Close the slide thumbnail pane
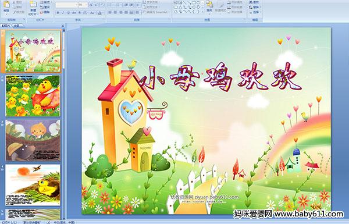This screenshot has width=349, height=224. point(63,26)
